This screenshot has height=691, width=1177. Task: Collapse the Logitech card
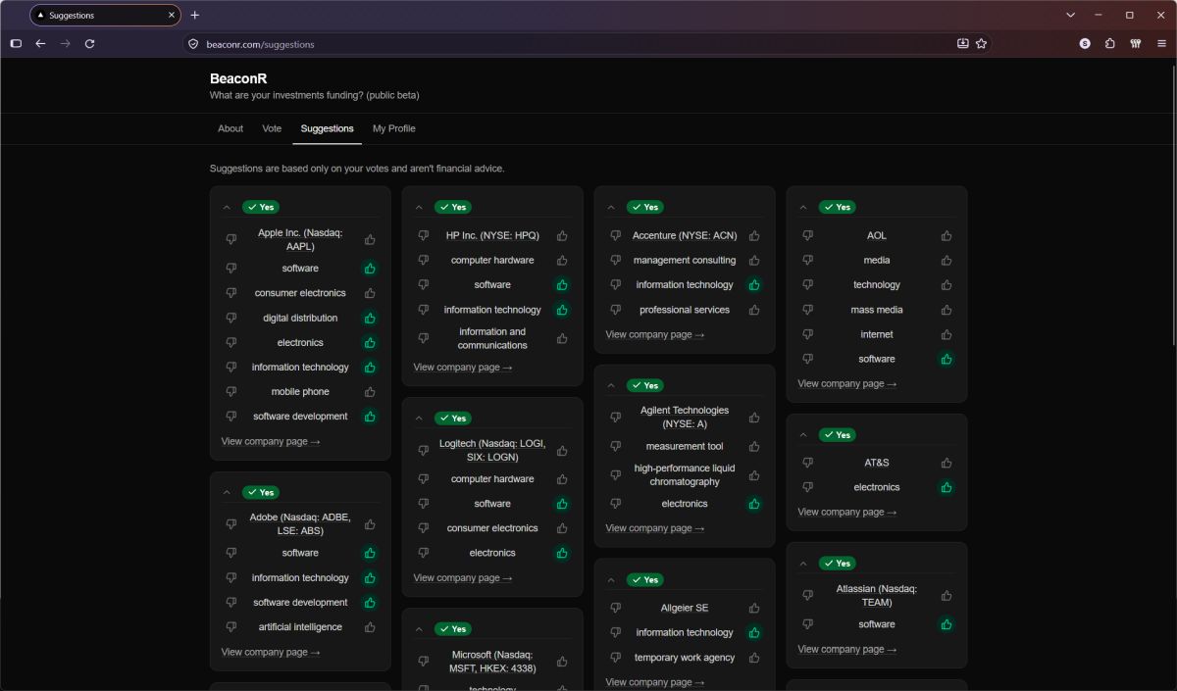pos(419,419)
